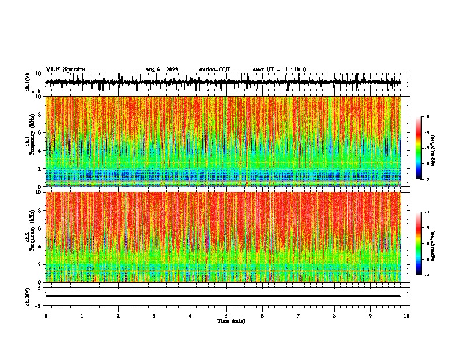The width and height of the screenshot is (458, 354).
Task: Click the time axis tick label "0"
Action: (x=46, y=316)
